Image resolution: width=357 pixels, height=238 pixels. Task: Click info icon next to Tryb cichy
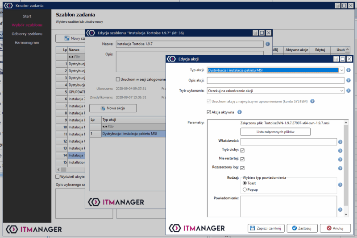340,151
